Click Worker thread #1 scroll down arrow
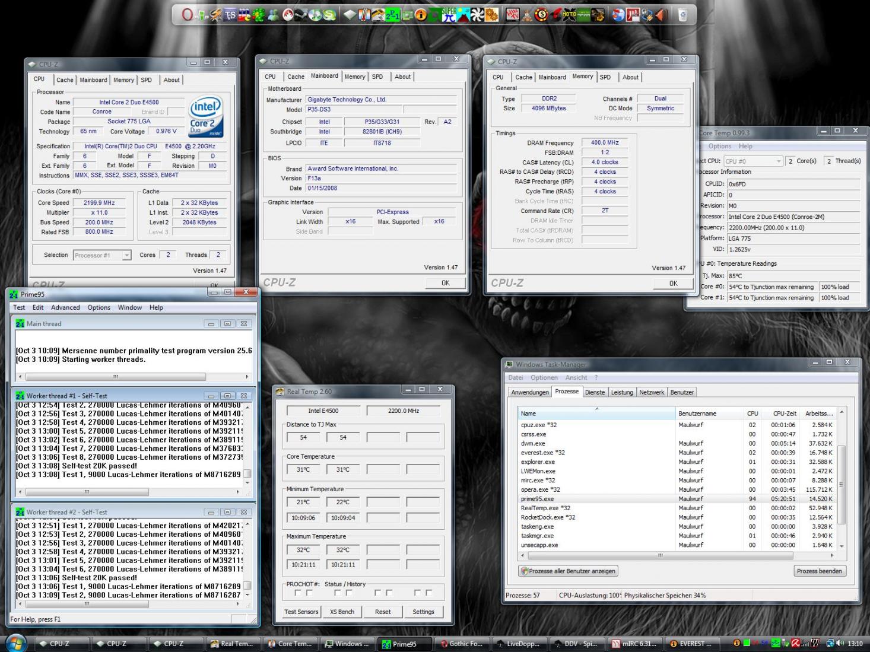 [247, 483]
